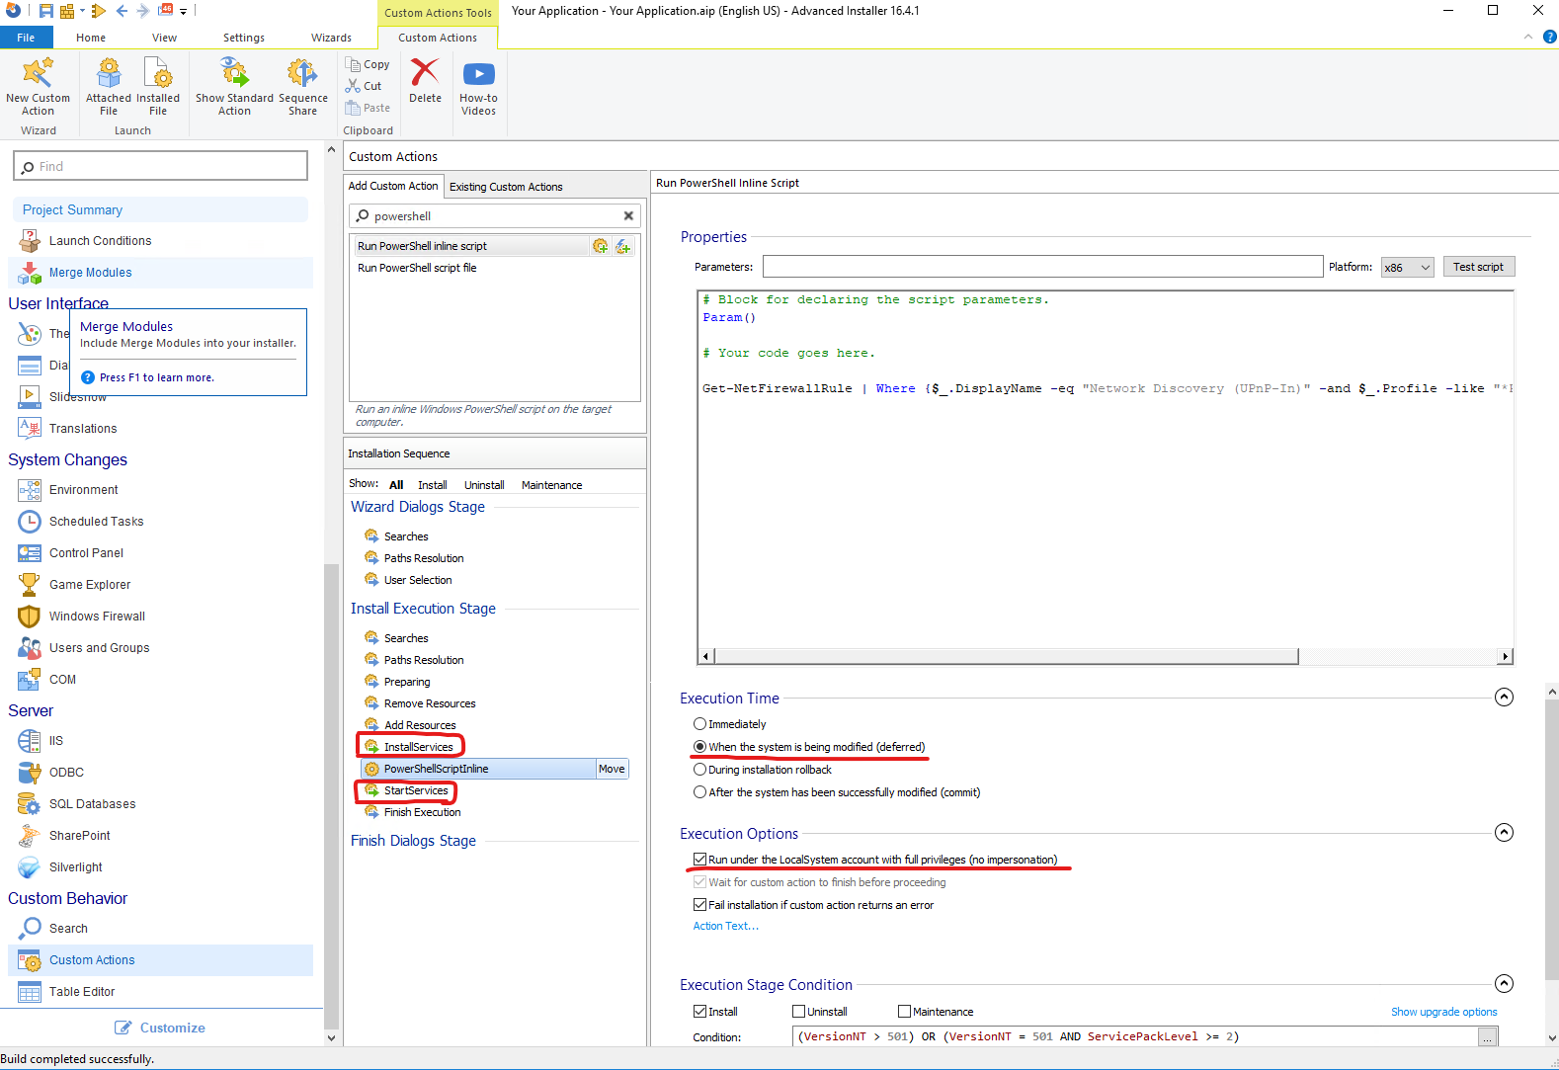Screen dimensions: 1559x1070
Task: Collapse the Execution Options section
Action: [x=1504, y=833]
